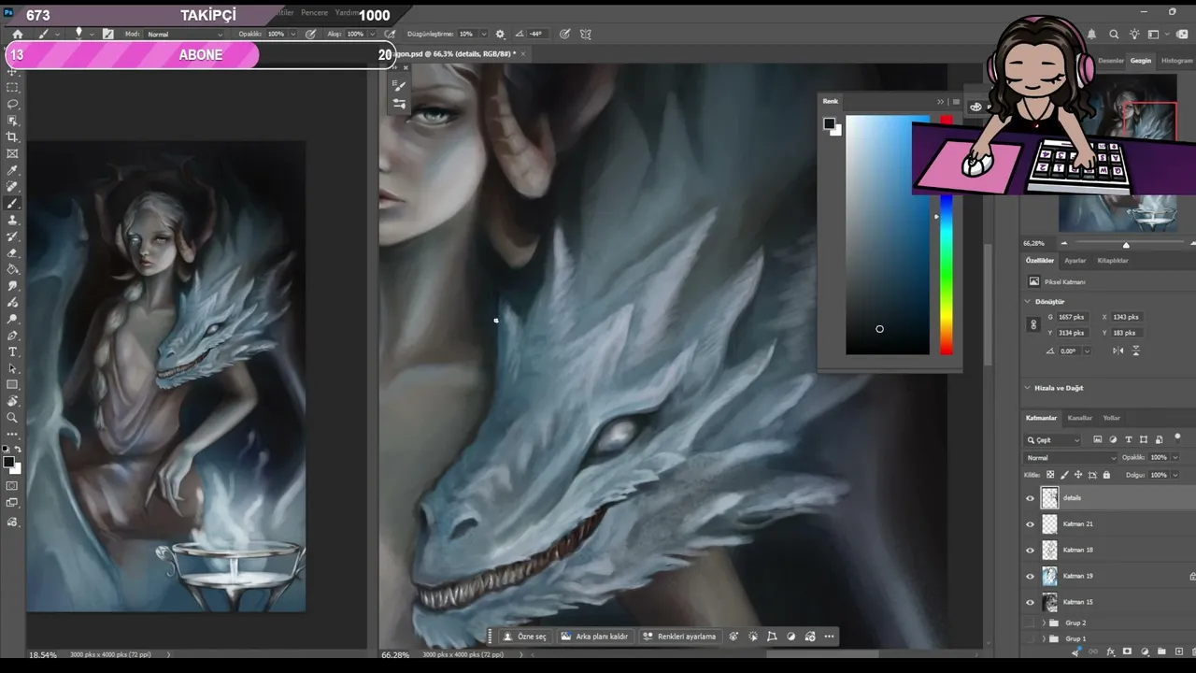Click the Özne seç person icon
Screen dimensions: 1196x673
(507, 637)
